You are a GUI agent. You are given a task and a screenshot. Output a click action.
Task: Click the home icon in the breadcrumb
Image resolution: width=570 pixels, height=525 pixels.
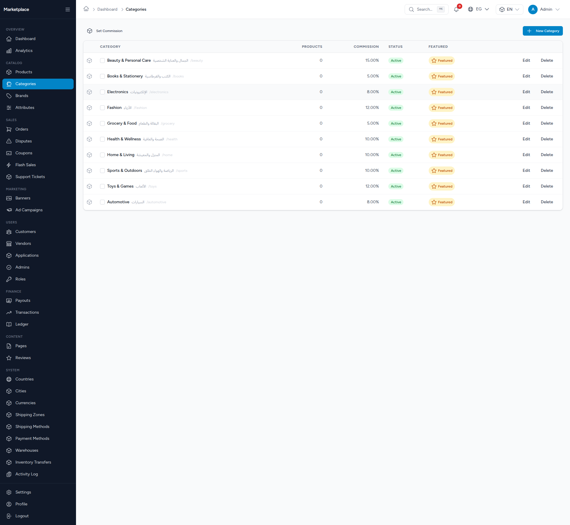pos(86,9)
